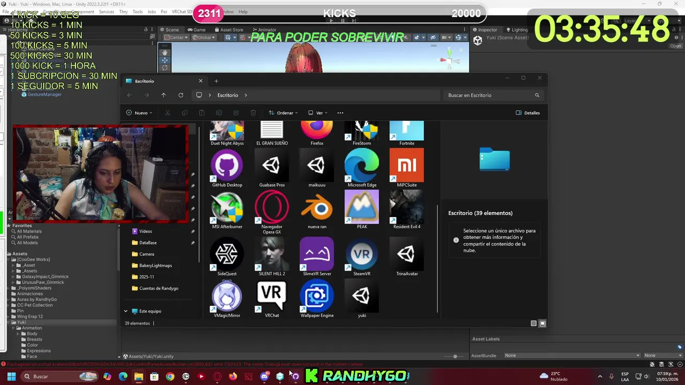Screen dimensions: 685x385
Task: Open the Opera GX taskbar icon
Action: pos(217,376)
